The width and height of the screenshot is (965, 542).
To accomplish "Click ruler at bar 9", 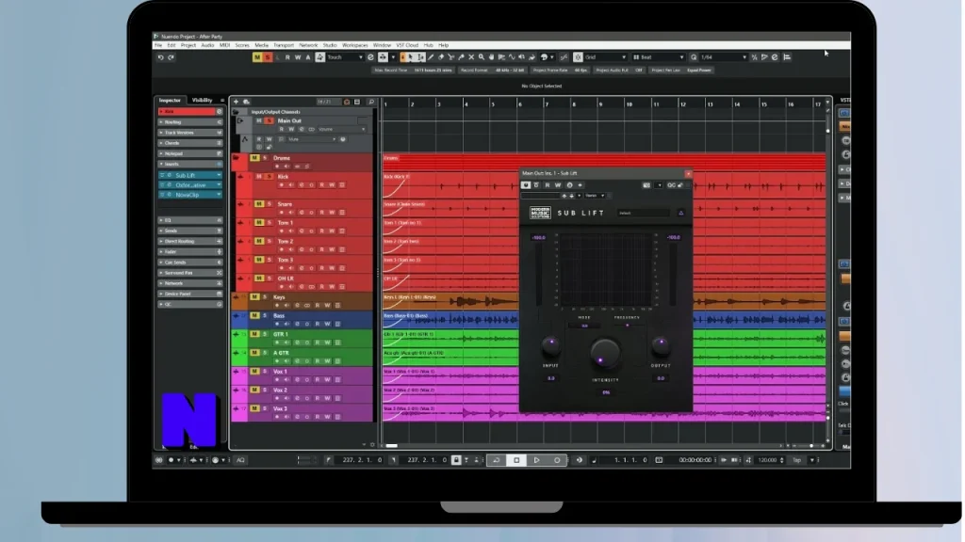I will [601, 104].
